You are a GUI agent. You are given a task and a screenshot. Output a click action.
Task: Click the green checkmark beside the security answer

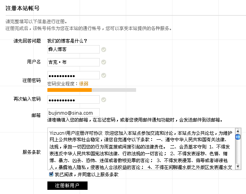click(103, 49)
